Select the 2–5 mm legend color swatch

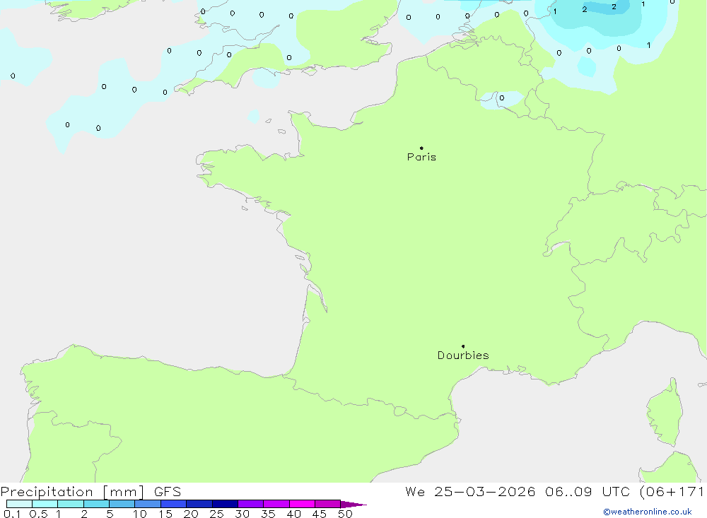pos(96,504)
